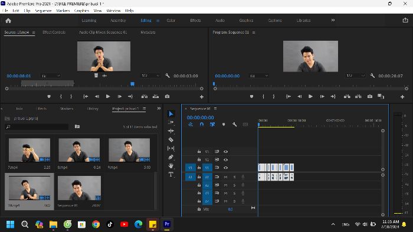This screenshot has width=413, height=232.
Task: Select the Pen tool
Action: [171, 157]
